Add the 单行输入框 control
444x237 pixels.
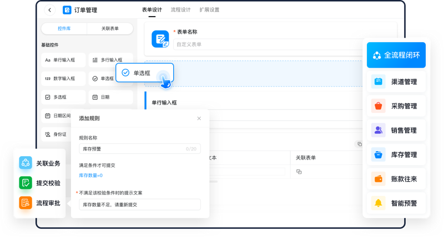click(x=63, y=60)
